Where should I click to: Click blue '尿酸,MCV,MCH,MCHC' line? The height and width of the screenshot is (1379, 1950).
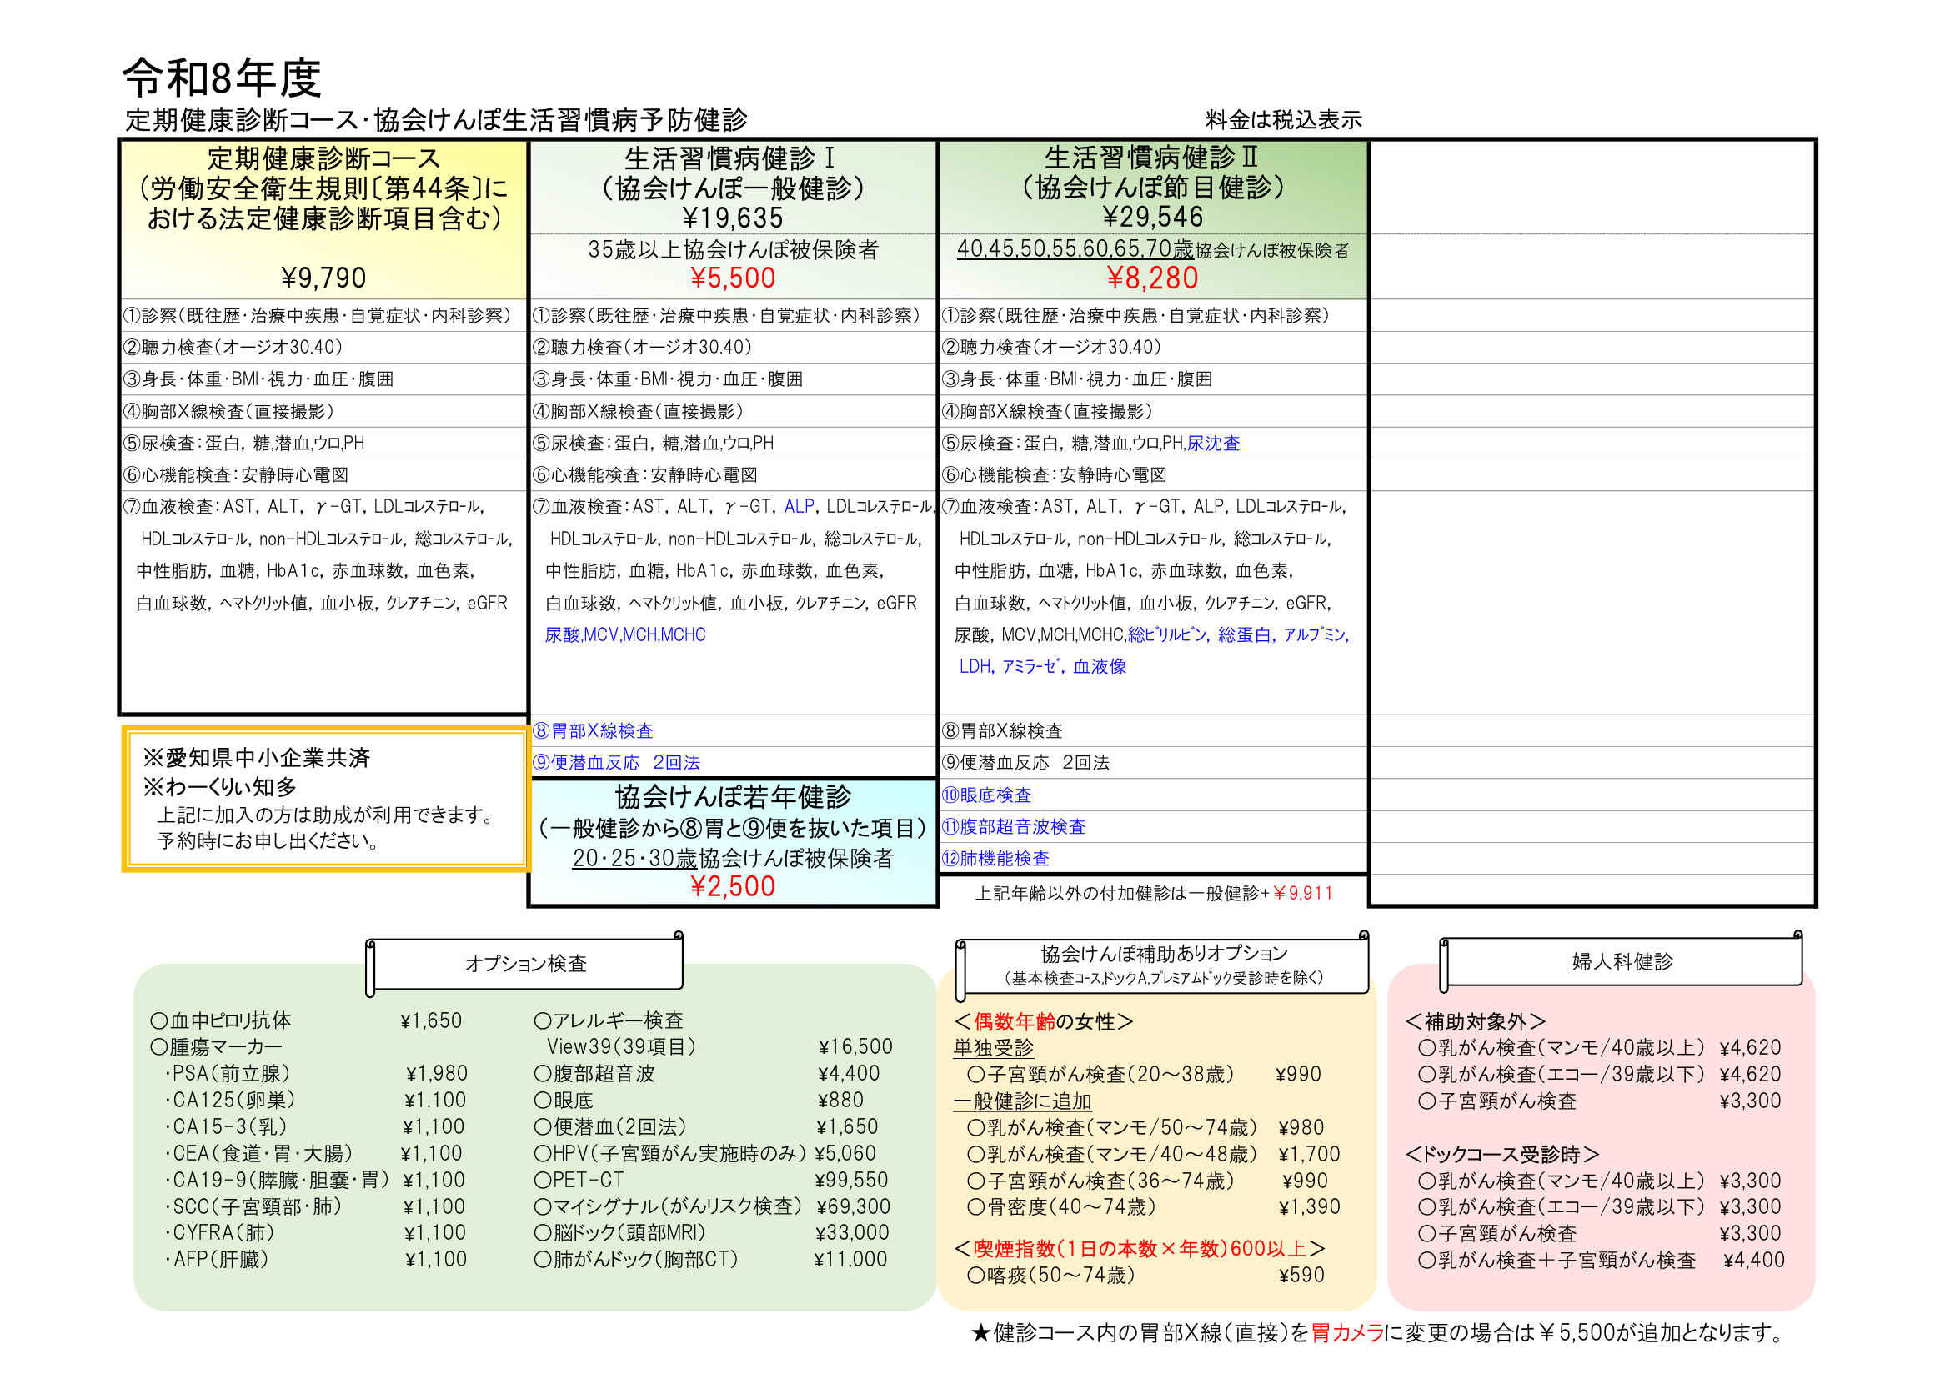(625, 635)
